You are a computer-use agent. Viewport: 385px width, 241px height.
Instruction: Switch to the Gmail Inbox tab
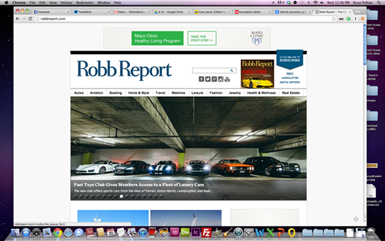(x=132, y=12)
